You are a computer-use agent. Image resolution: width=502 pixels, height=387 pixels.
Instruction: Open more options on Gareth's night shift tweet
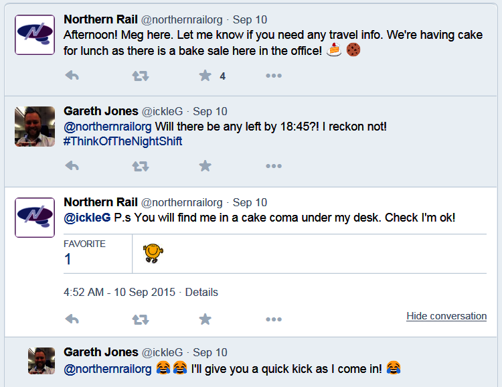[x=274, y=166]
